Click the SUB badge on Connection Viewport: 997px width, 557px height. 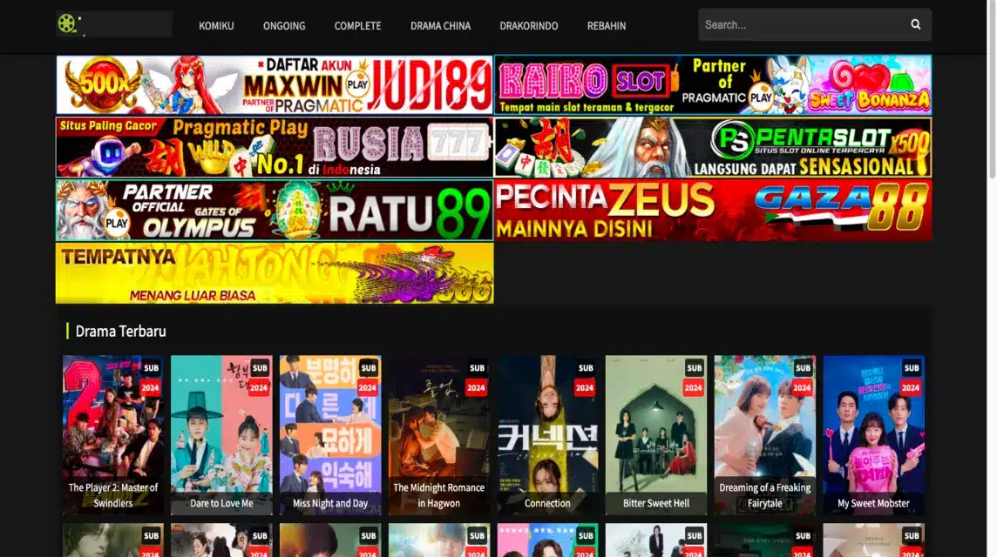tap(586, 368)
